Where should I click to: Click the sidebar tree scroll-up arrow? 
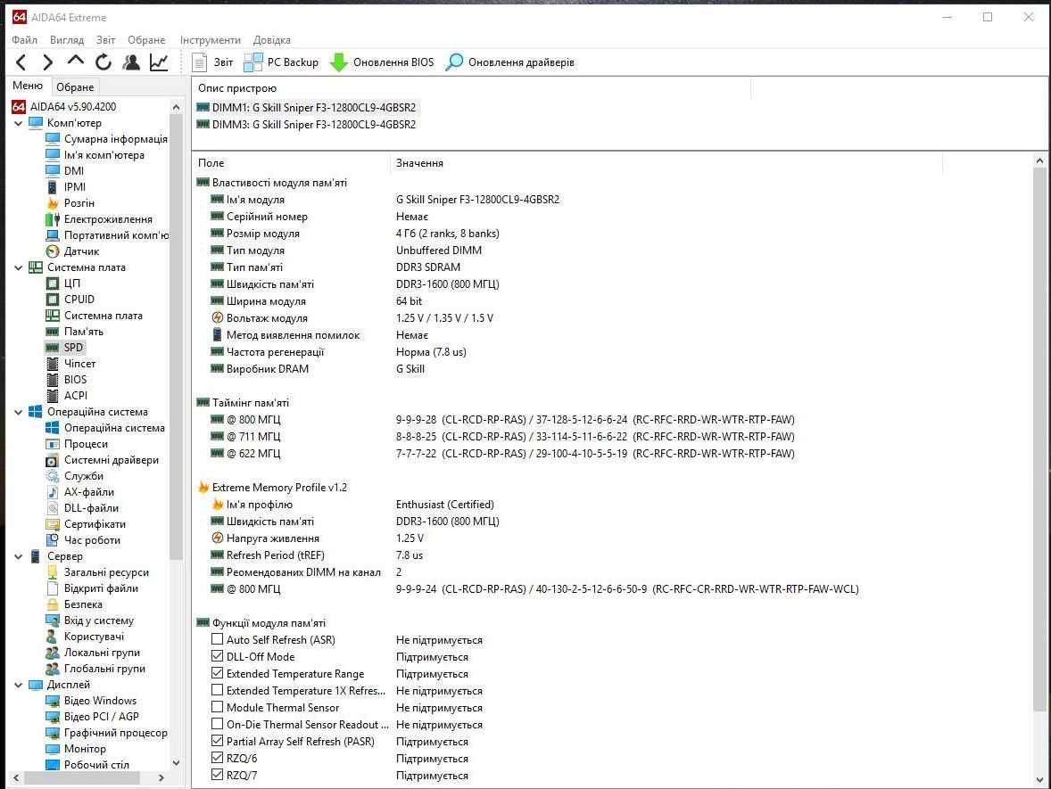click(177, 107)
